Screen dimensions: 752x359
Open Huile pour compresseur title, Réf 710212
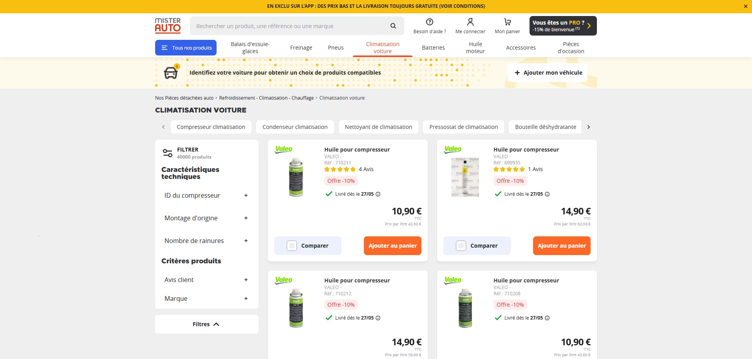[x=357, y=280]
